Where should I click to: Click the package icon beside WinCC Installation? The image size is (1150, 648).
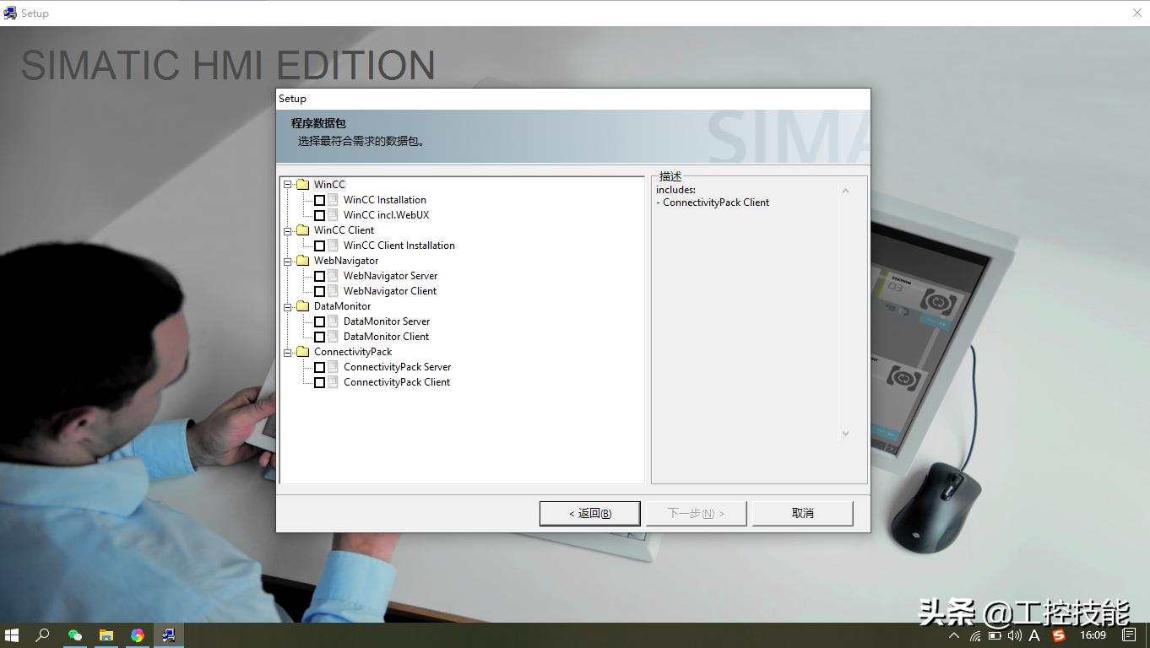coord(333,199)
